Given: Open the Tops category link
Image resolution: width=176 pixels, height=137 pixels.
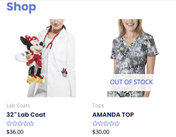Looking at the screenshot, I should click(x=98, y=106).
